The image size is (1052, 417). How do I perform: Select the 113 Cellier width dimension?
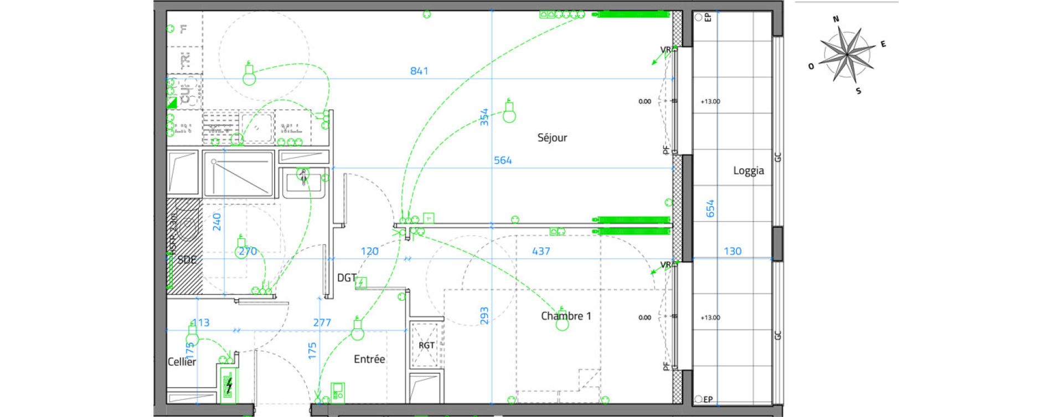[x=200, y=322]
